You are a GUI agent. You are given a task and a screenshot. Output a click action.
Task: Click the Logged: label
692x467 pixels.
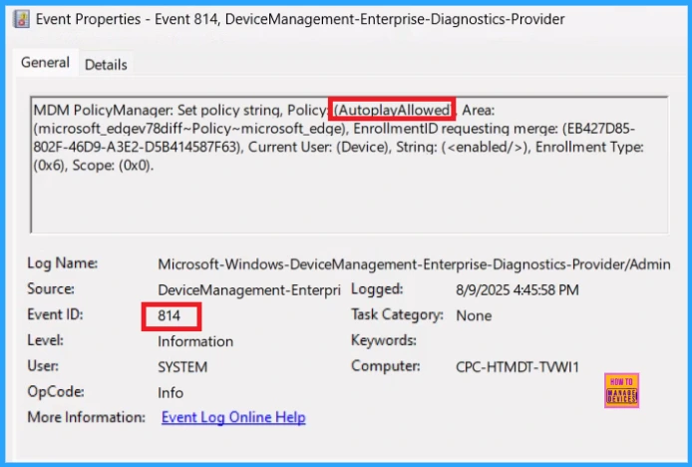pos(377,289)
